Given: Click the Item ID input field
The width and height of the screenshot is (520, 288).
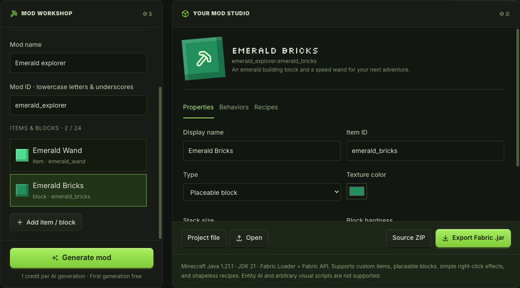Looking at the screenshot, I should [425, 151].
